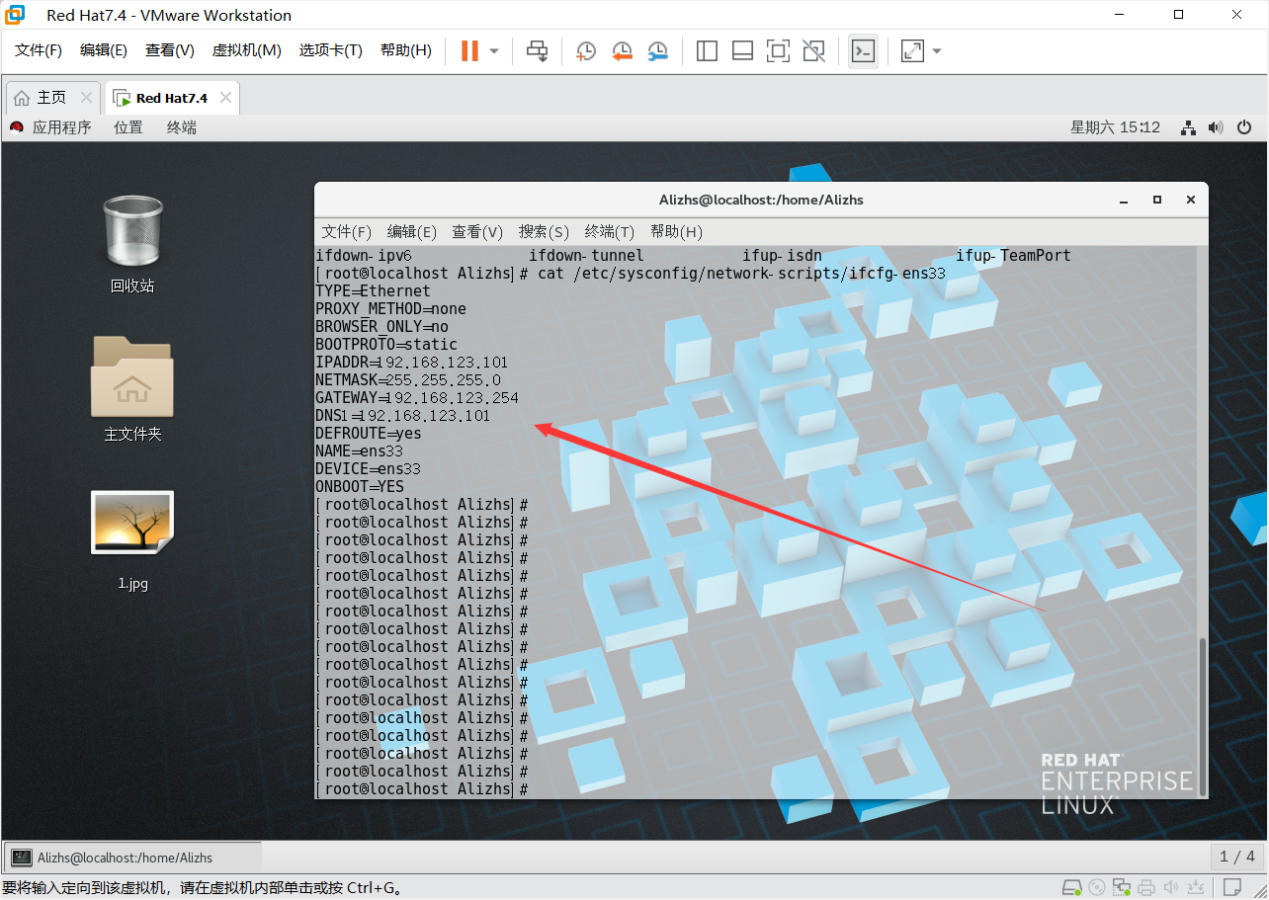This screenshot has height=900, width=1269.
Task: Take a snapshot with the clock-plus icon
Action: (586, 50)
